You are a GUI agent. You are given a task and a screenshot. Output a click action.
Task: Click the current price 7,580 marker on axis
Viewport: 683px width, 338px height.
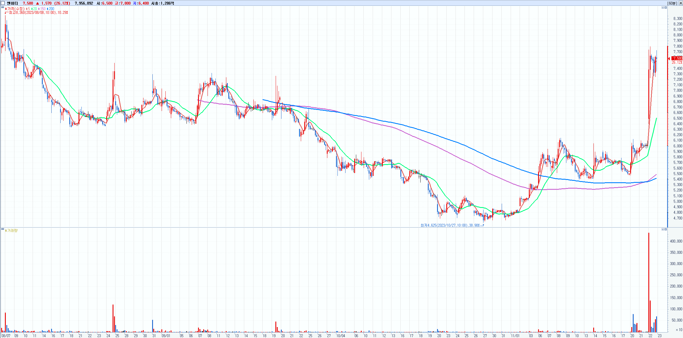677,58
